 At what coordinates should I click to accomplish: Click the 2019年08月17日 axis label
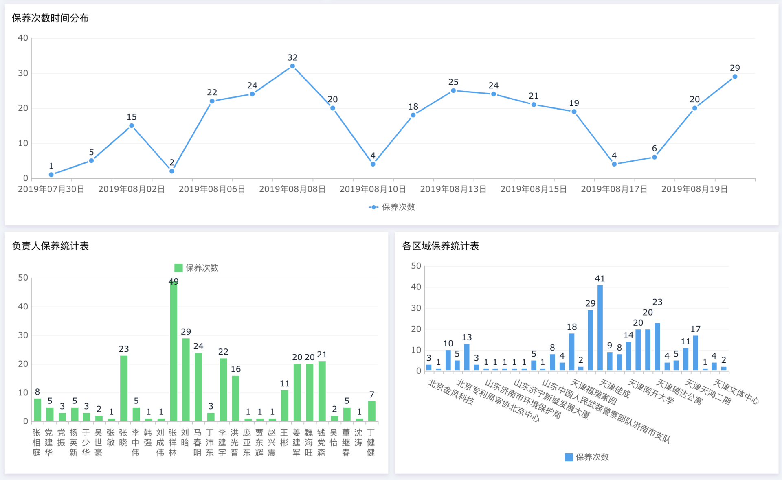click(614, 189)
